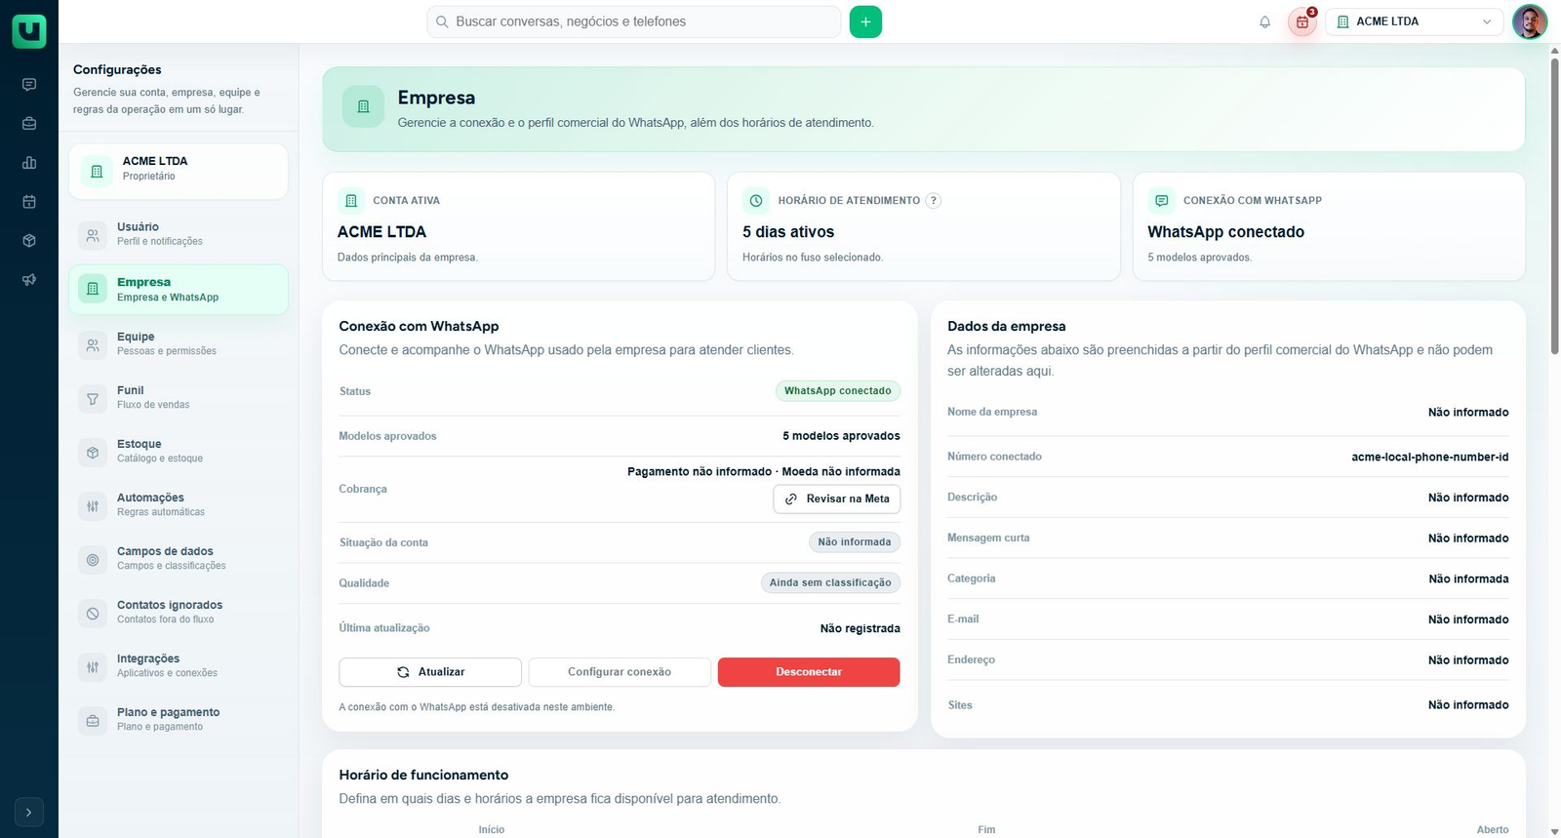Open Usuário settings section
Screen dimensions: 1561x838
point(179,234)
